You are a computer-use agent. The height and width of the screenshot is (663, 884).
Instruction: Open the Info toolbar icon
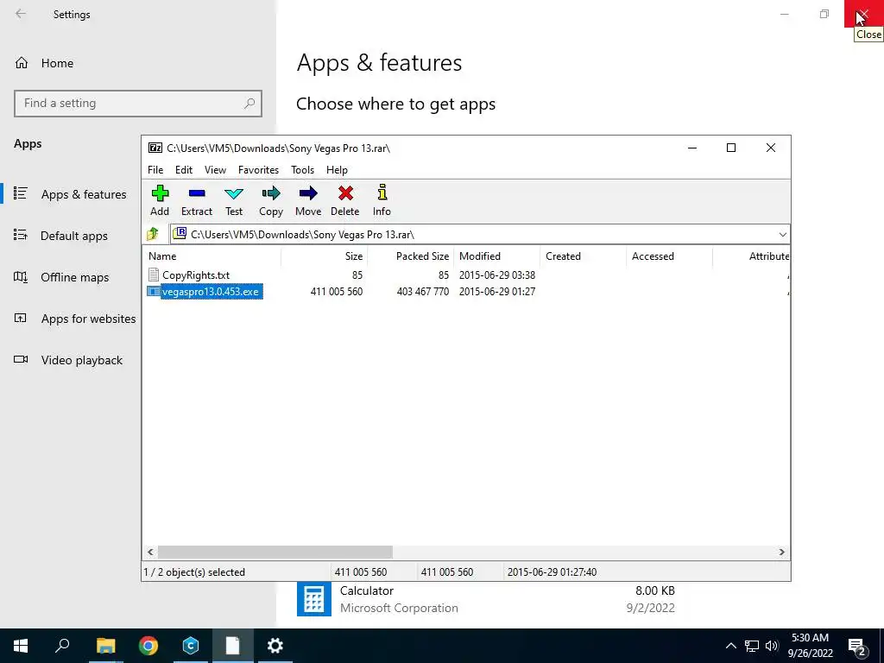point(382,193)
